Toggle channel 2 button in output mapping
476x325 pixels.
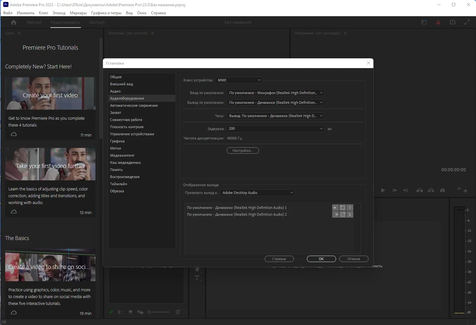[x=350, y=214]
